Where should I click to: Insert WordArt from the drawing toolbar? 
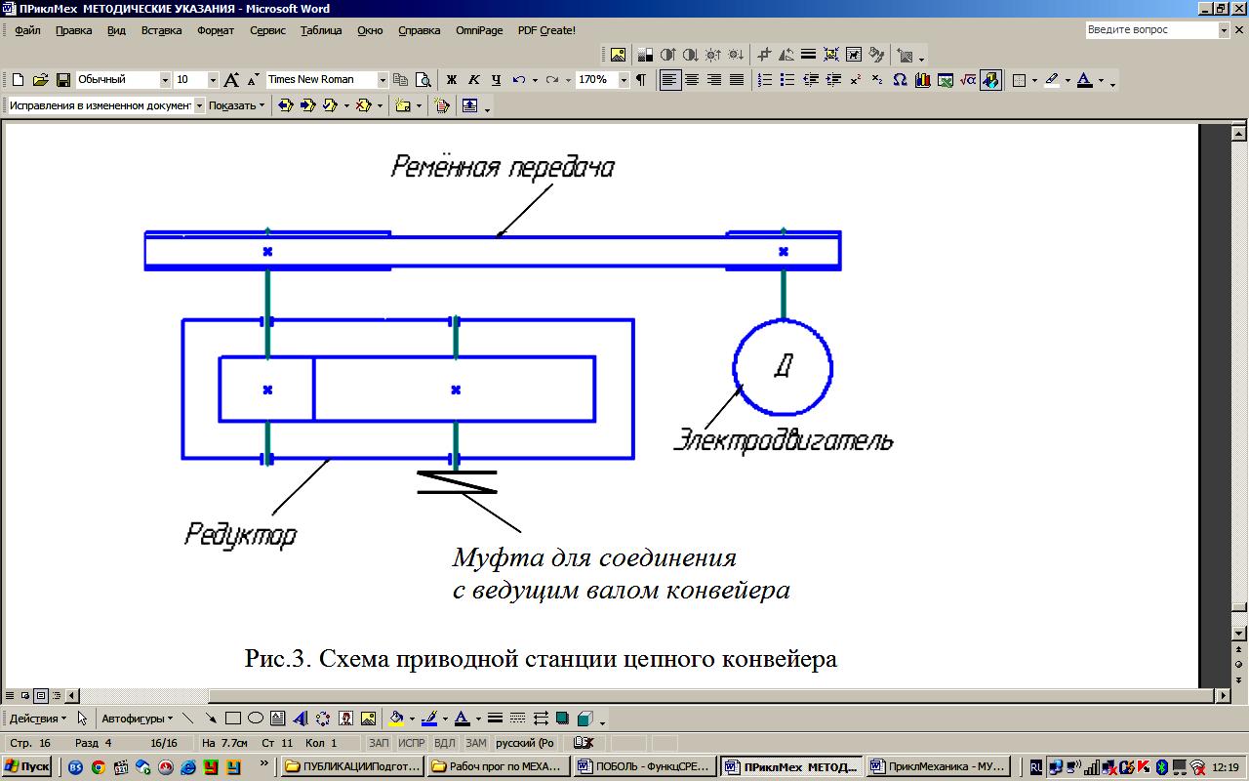[301, 719]
